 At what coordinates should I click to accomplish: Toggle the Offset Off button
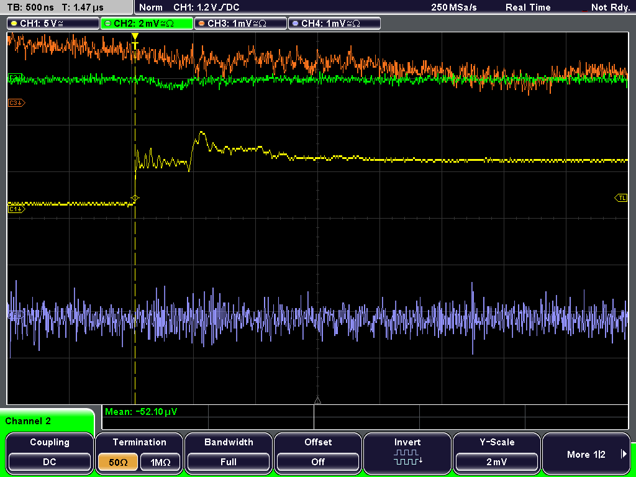318,462
